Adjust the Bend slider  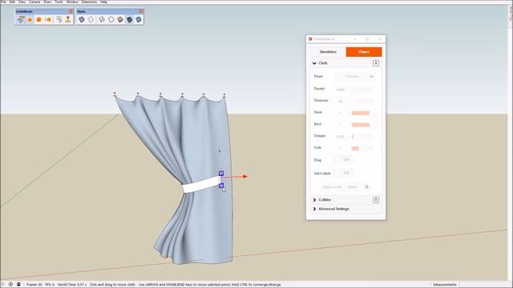362,125
